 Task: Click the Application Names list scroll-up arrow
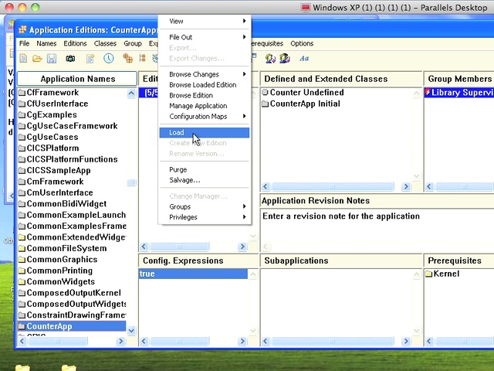[x=131, y=94]
